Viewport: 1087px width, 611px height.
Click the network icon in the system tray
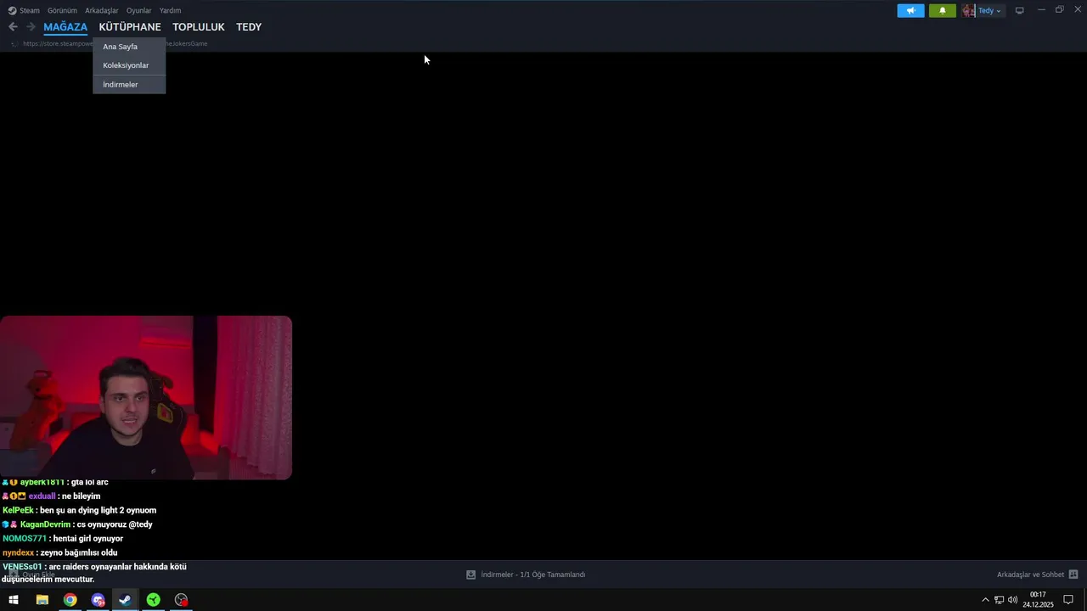[999, 600]
